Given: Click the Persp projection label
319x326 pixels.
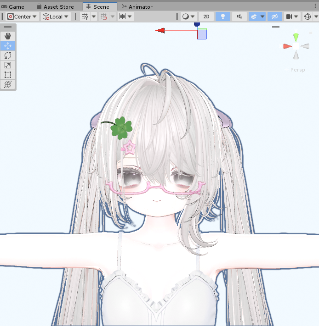Looking at the screenshot, I should tap(297, 70).
